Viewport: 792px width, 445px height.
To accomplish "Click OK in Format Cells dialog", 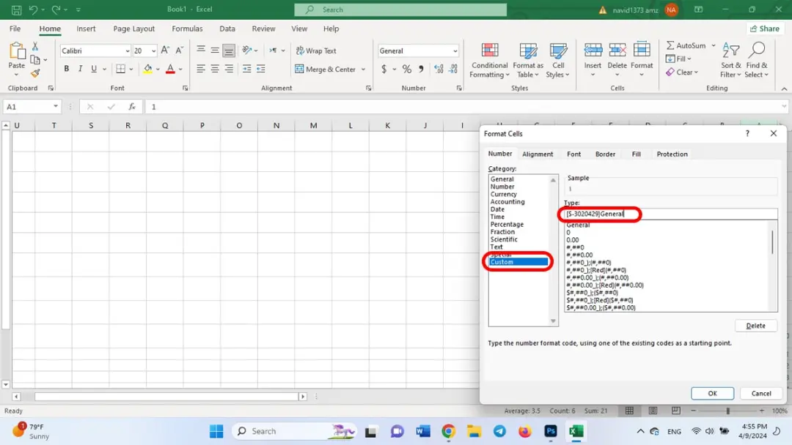I will pyautogui.click(x=712, y=394).
